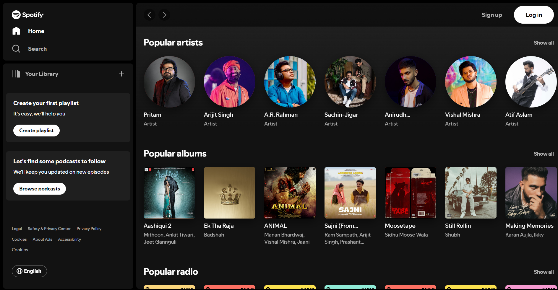The height and width of the screenshot is (290, 558).
Task: Click Badshah under Ek Tha Raja
Action: (x=214, y=235)
